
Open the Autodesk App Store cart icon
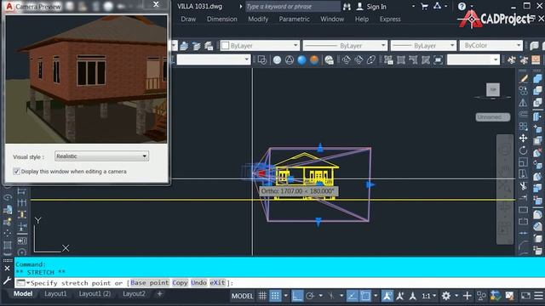point(424,6)
